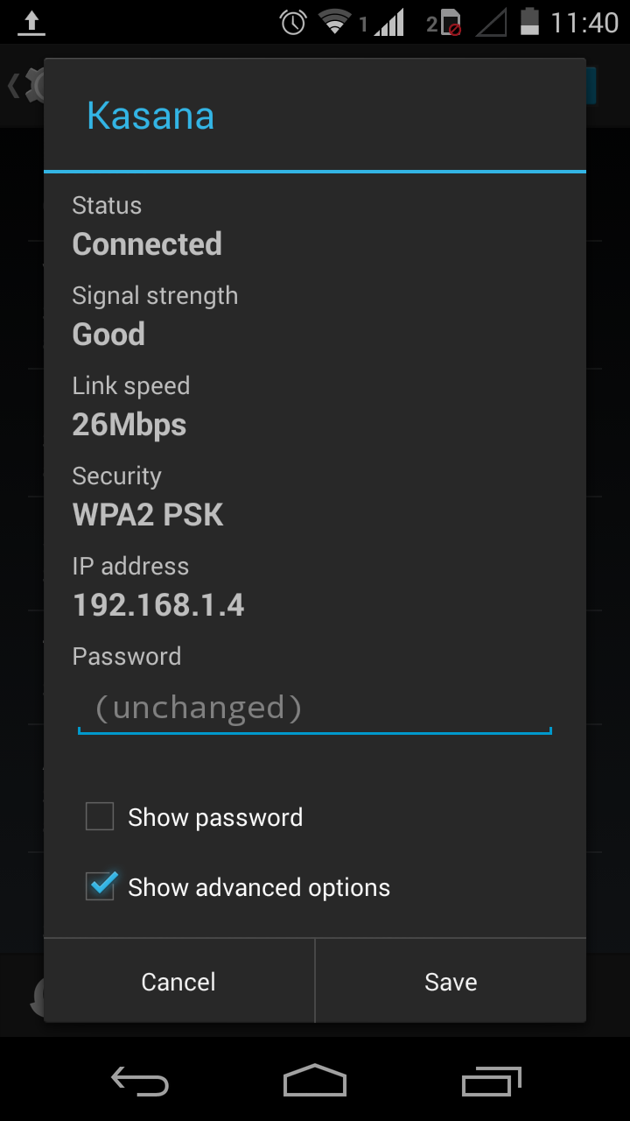
Task: Tap the WPA2 PSK security entry
Action: 147,515
